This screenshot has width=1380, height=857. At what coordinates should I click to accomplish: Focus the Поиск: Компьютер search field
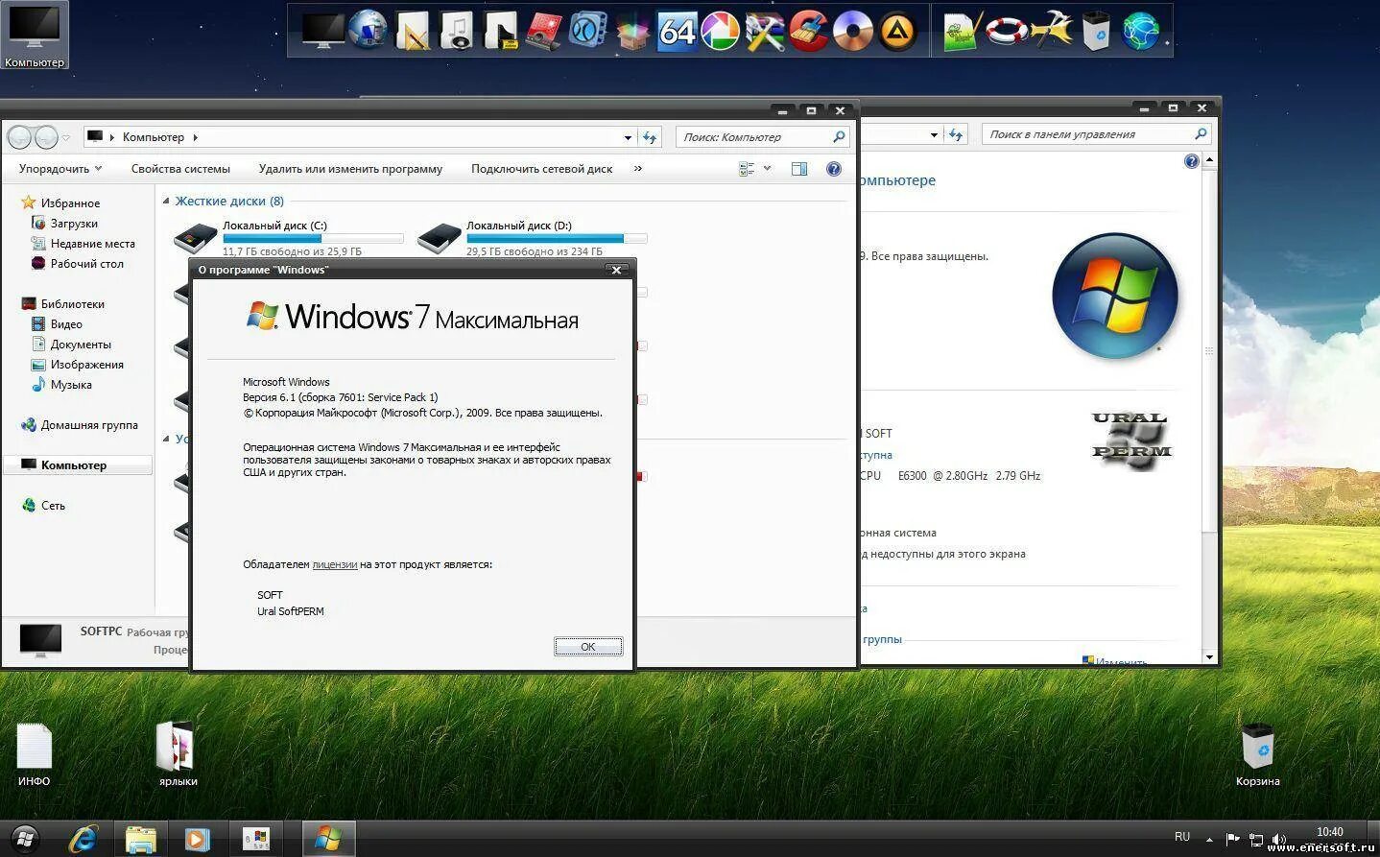[763, 137]
